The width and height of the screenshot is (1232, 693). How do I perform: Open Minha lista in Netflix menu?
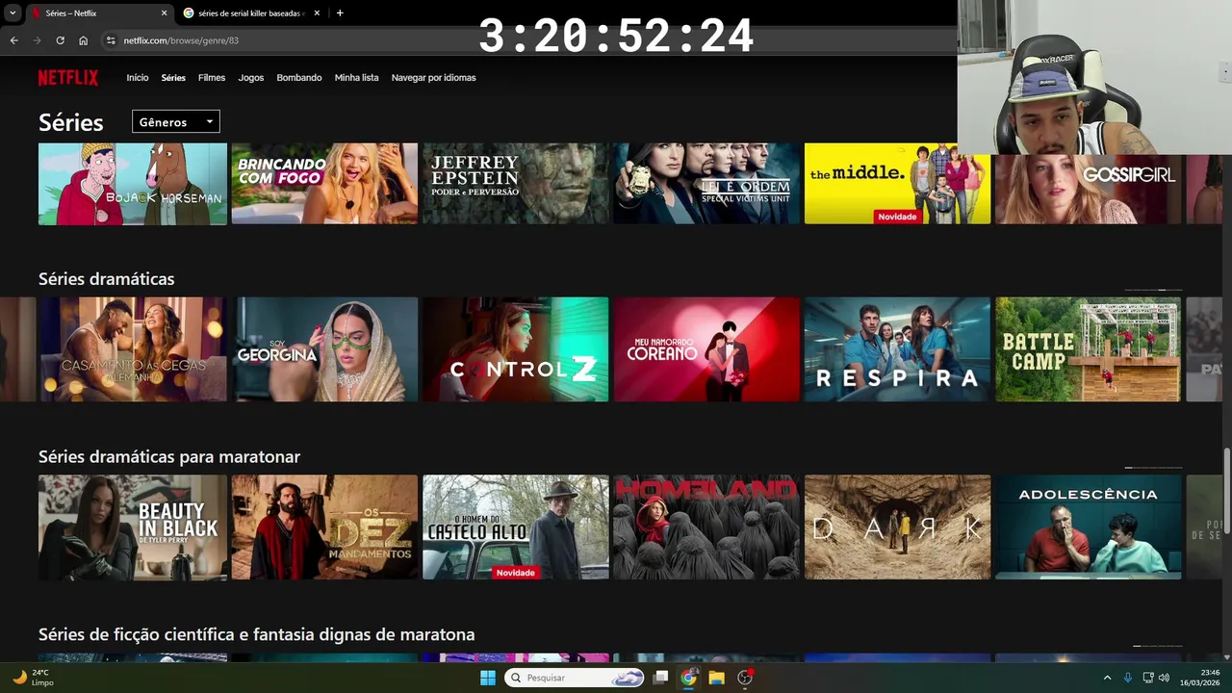356,78
